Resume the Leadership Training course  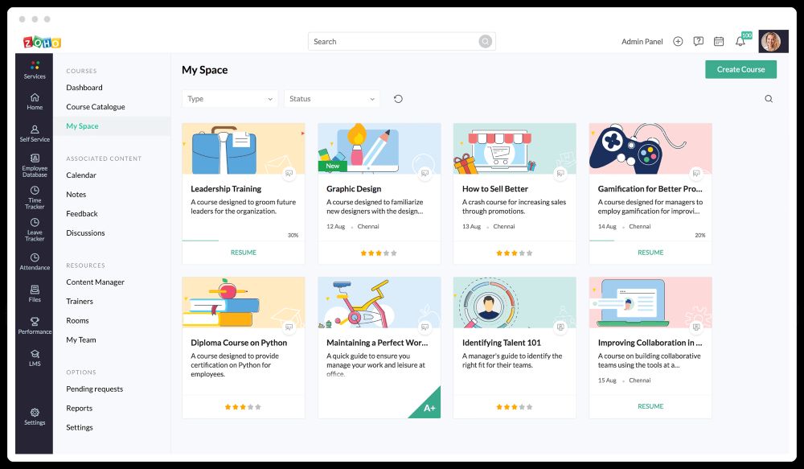(244, 253)
